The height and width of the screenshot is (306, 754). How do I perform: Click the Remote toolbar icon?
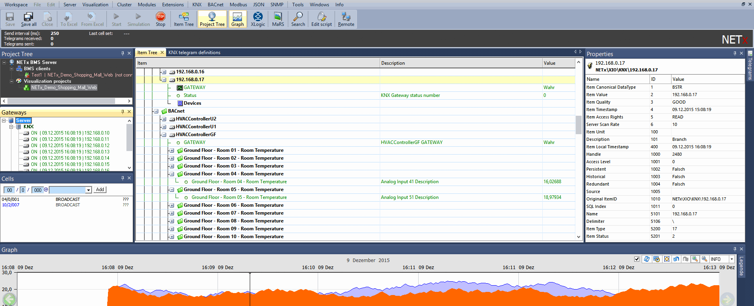coord(346,19)
